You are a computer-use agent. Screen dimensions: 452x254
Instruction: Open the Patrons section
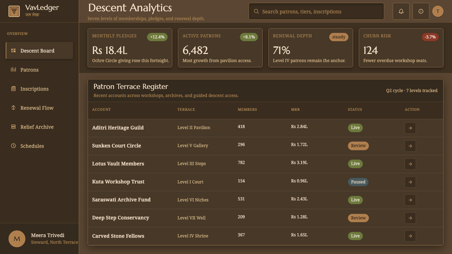pyautogui.click(x=40, y=69)
